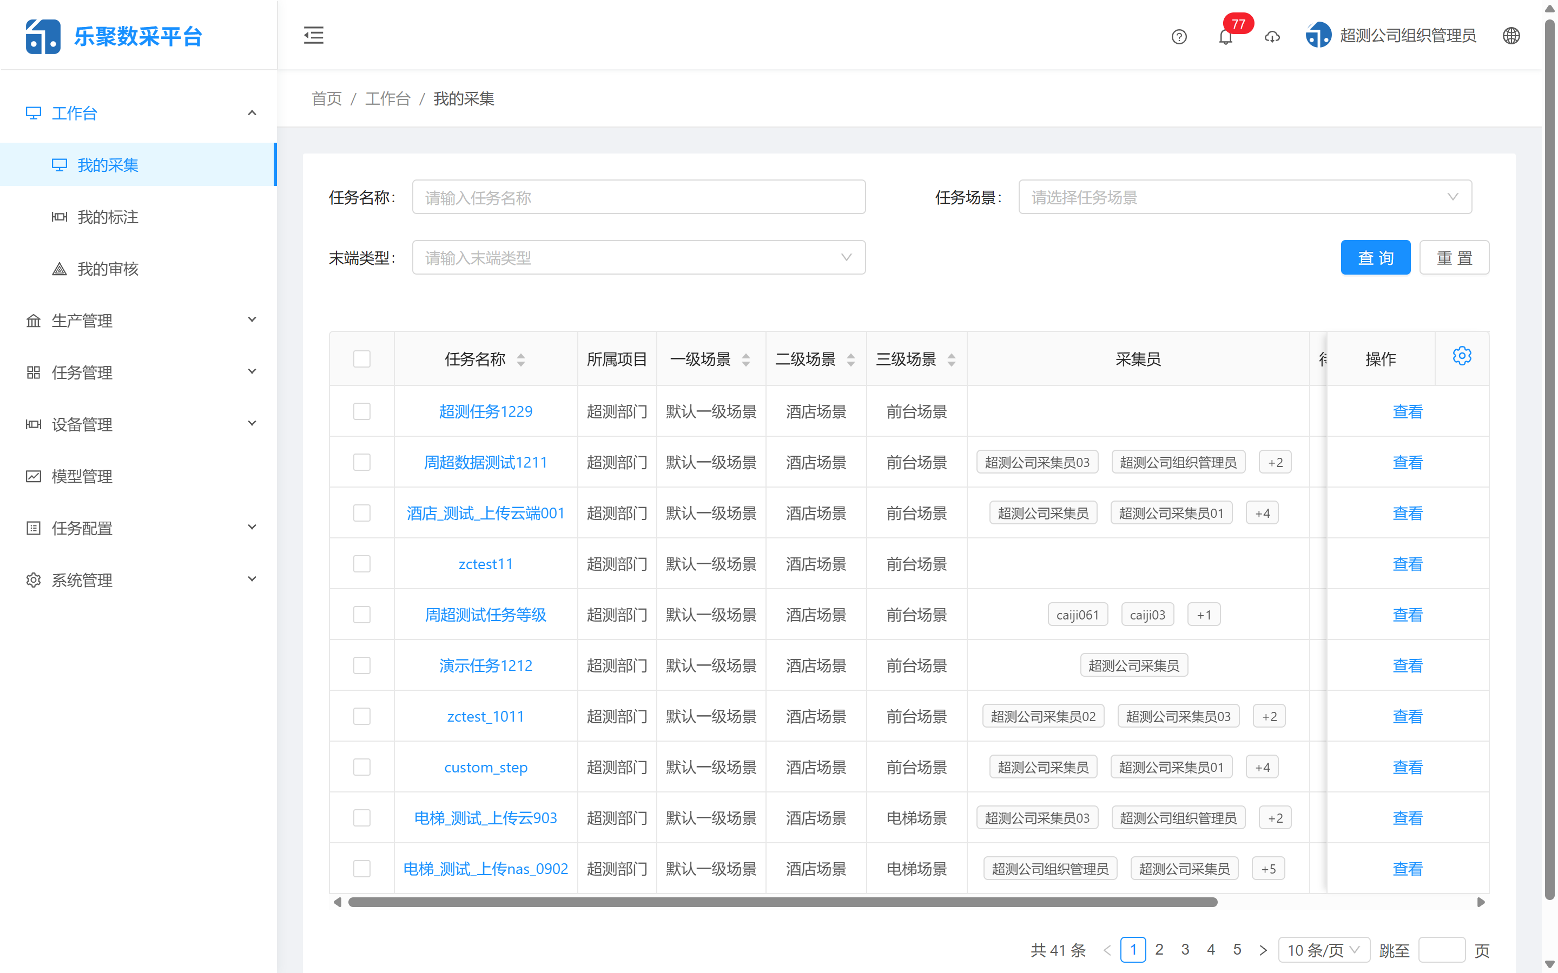Open the table column settings gear
1558x973 pixels.
pos(1462,355)
